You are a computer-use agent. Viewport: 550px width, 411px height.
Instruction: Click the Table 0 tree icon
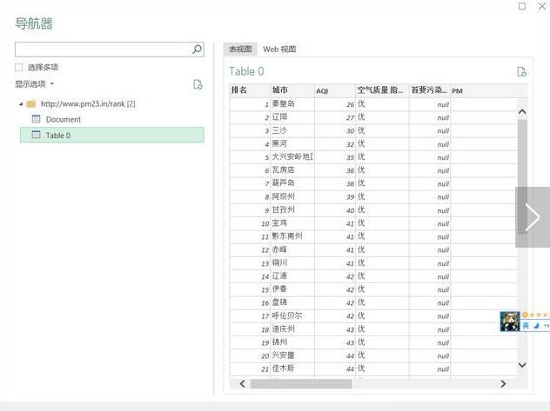pos(37,135)
